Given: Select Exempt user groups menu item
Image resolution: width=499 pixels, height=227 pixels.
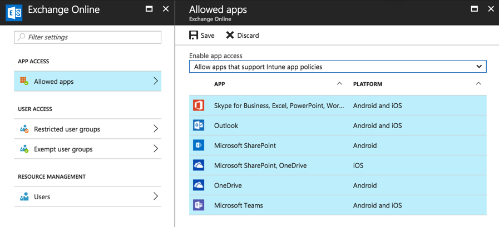Looking at the screenshot, I should tap(88, 149).
